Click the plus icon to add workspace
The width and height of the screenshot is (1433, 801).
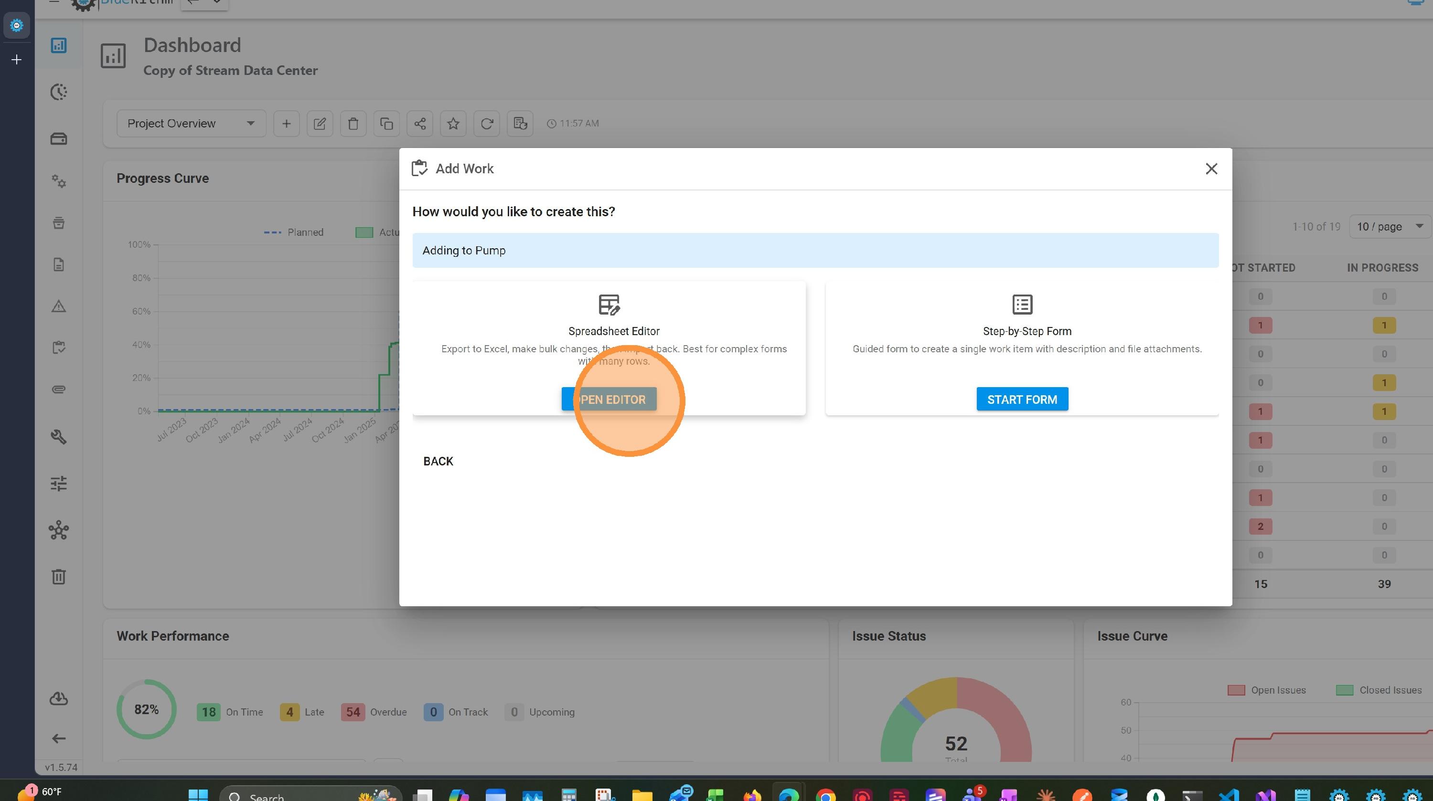pos(17,60)
